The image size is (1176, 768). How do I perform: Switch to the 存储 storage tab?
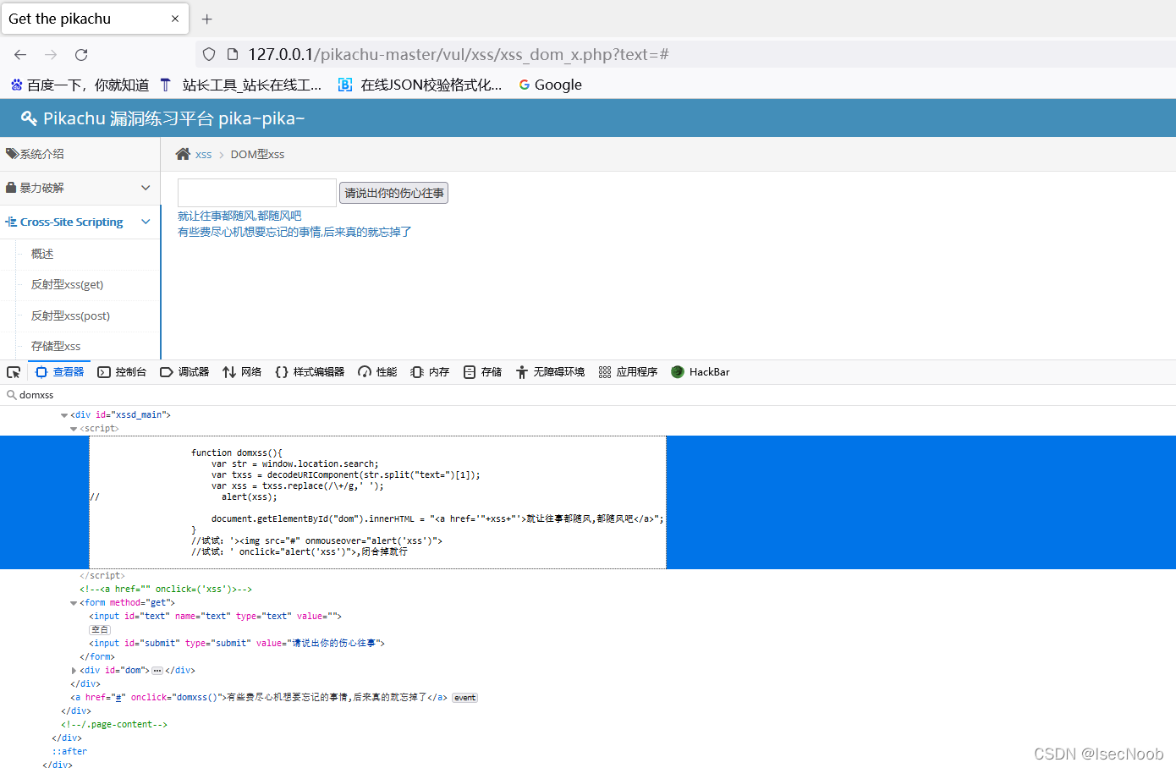click(482, 372)
